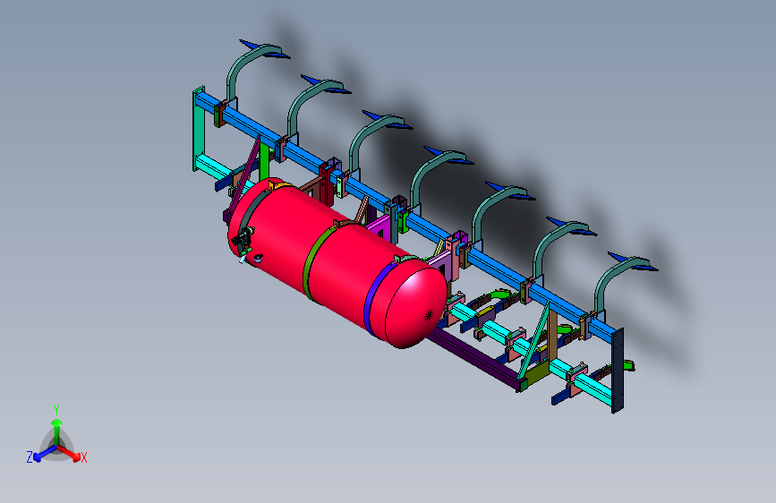Click the blue Z axis of the triad
The image size is (776, 503).
click(x=44, y=455)
